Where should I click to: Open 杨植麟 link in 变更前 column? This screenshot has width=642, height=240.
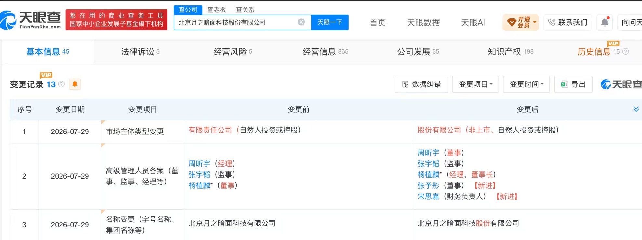click(199, 185)
